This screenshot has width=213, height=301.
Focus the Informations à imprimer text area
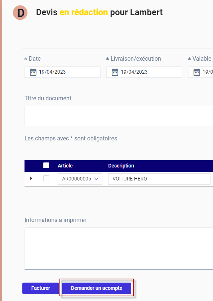[119, 248]
